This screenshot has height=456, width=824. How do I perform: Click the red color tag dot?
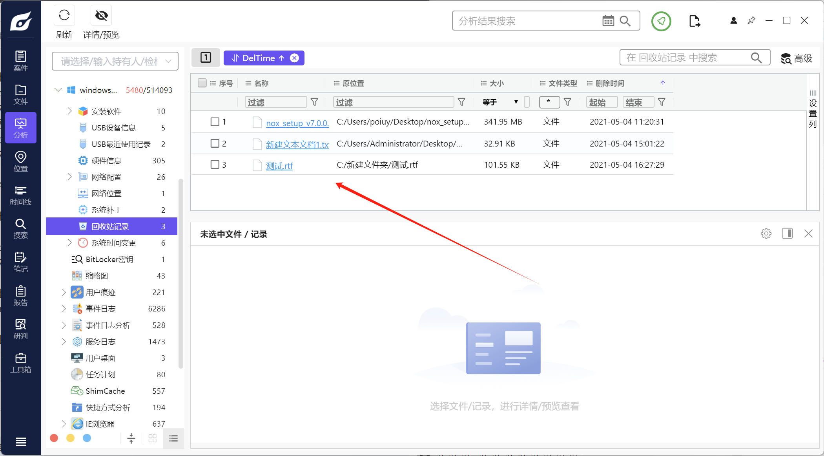[x=54, y=438]
